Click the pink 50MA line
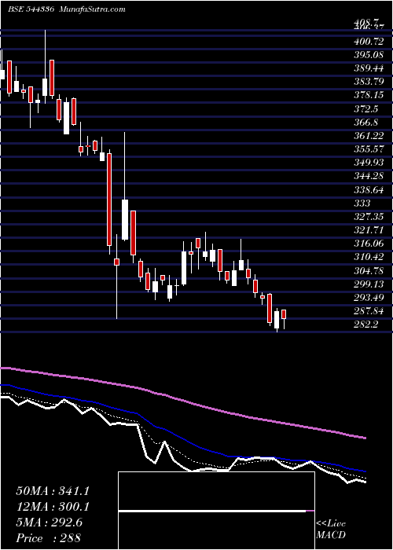Image resolution: width=393 pixels, height=550 pixels. click(x=182, y=400)
